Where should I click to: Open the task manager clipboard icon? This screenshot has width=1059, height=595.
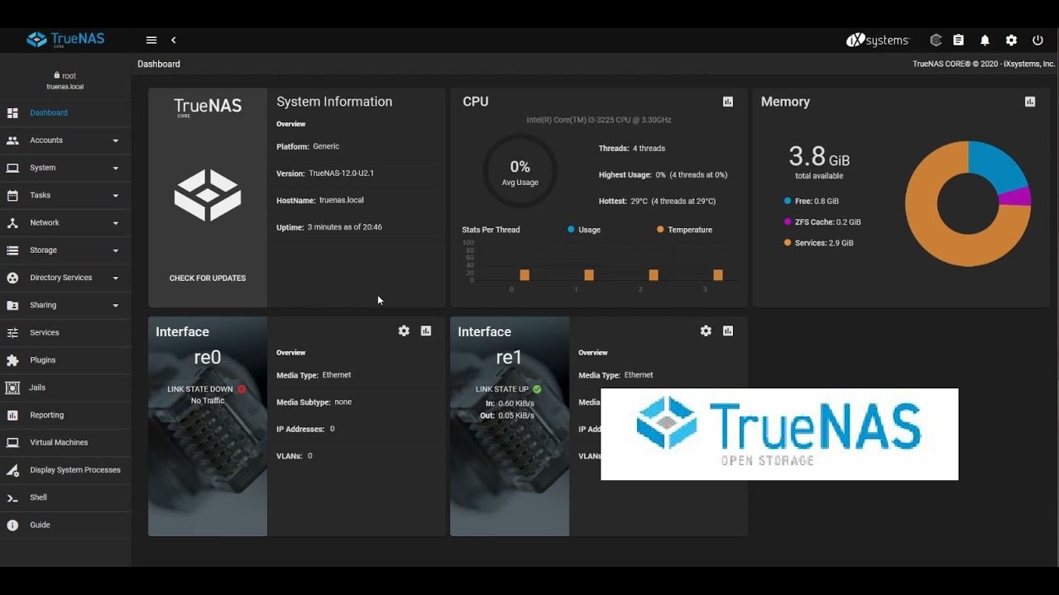[958, 40]
